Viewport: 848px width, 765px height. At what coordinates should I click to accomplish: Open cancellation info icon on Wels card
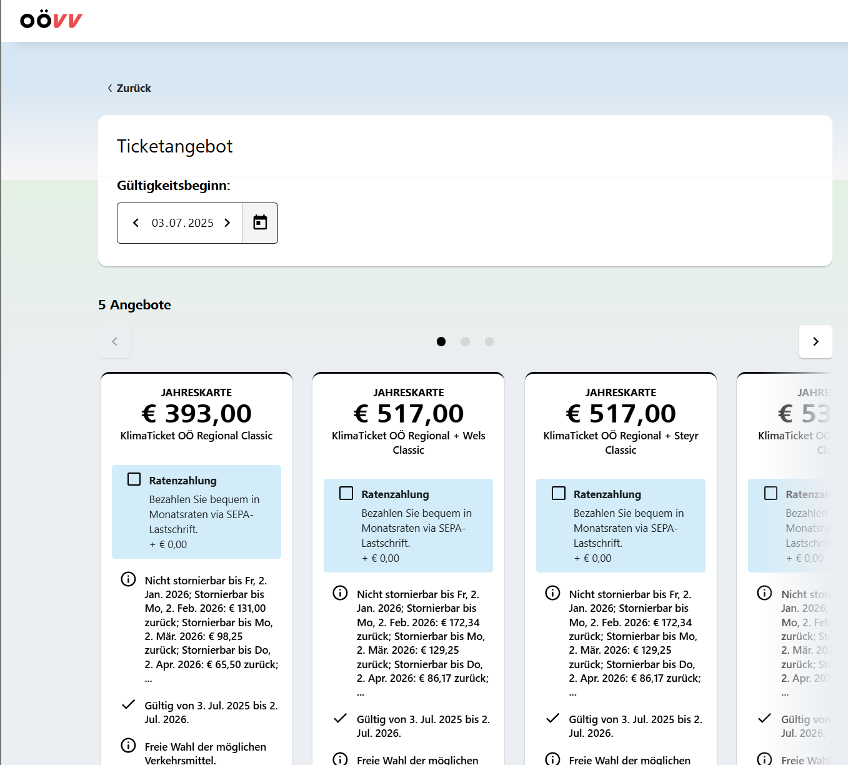click(340, 593)
